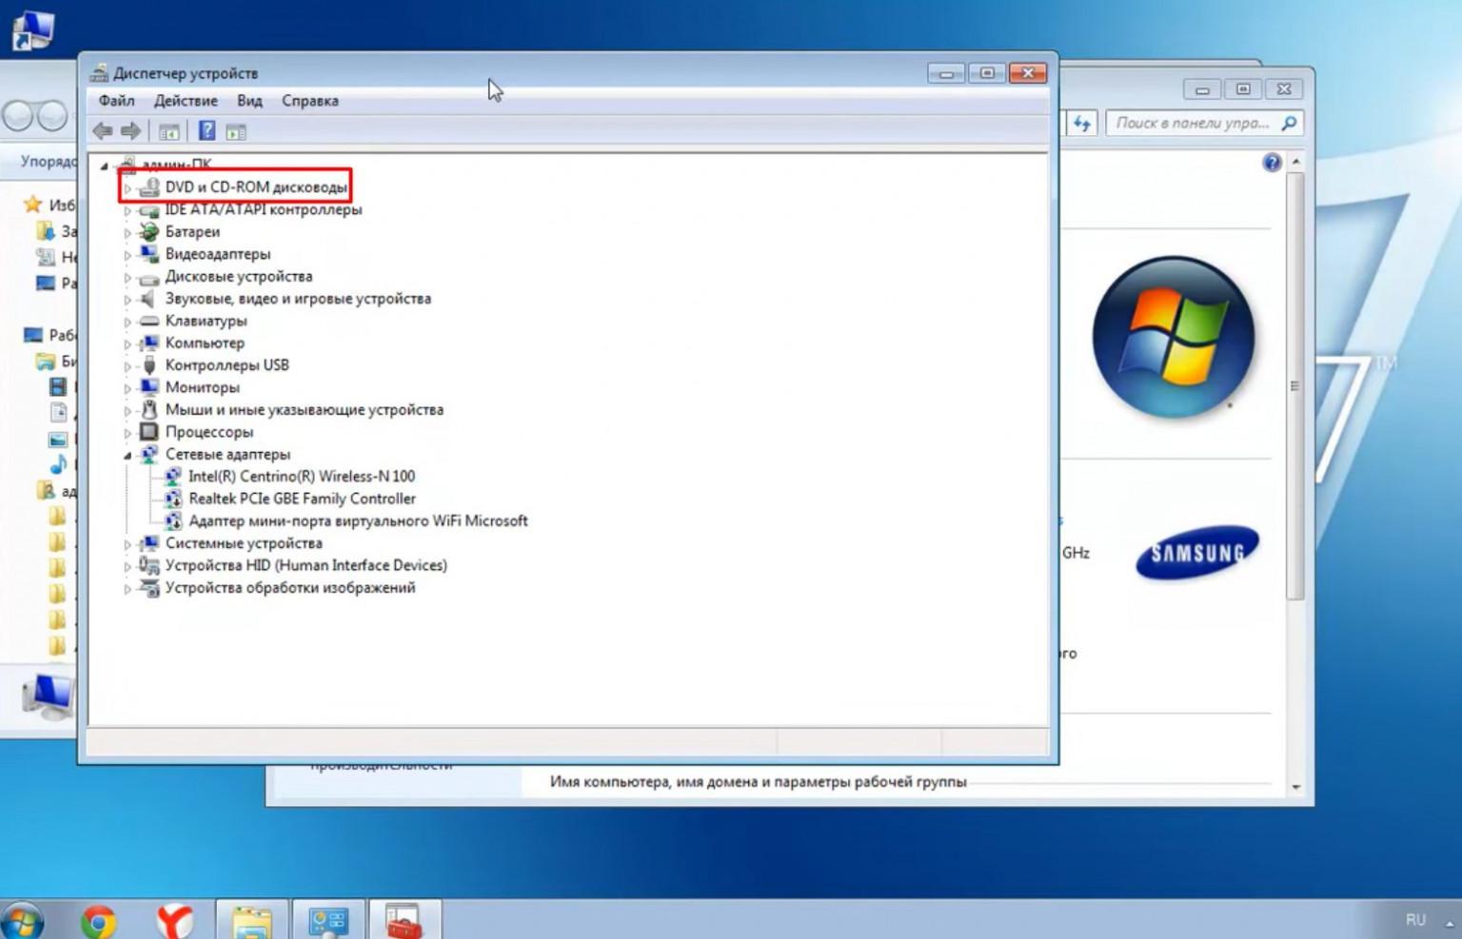Click the Сетевые адаптеры network icon
This screenshot has width=1462, height=939.
148,455
